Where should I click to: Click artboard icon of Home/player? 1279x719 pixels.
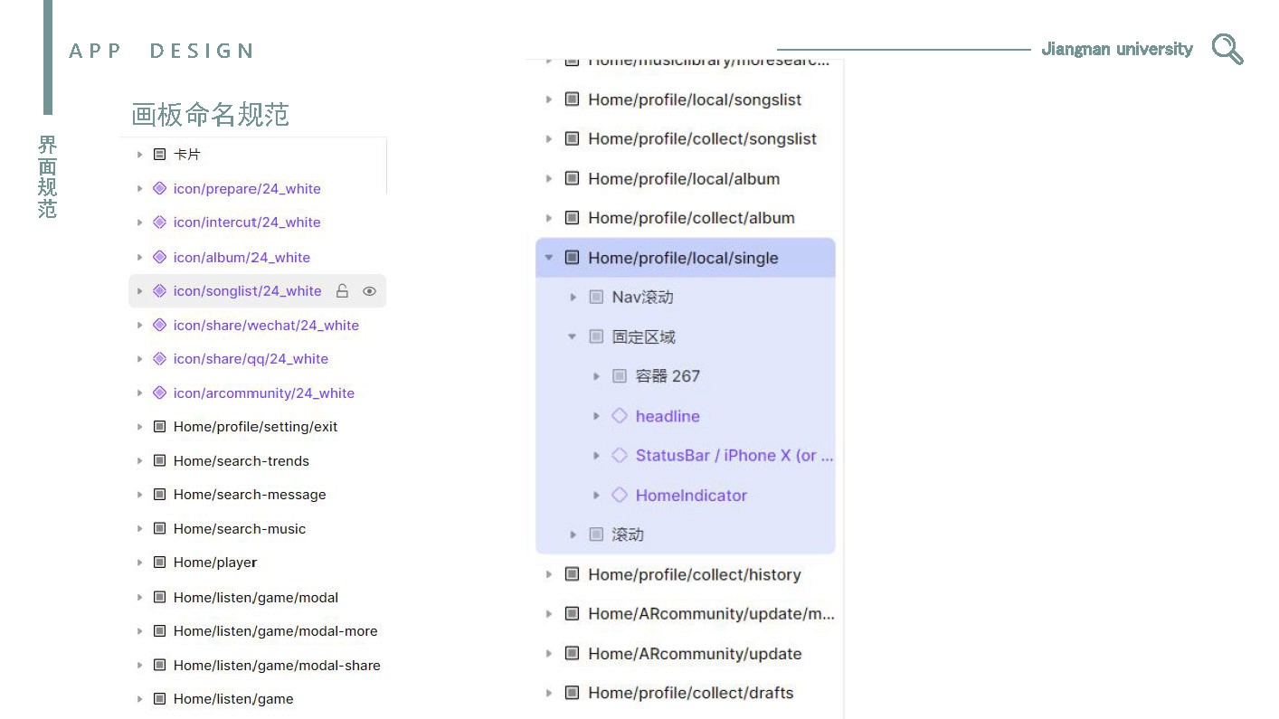click(x=159, y=562)
